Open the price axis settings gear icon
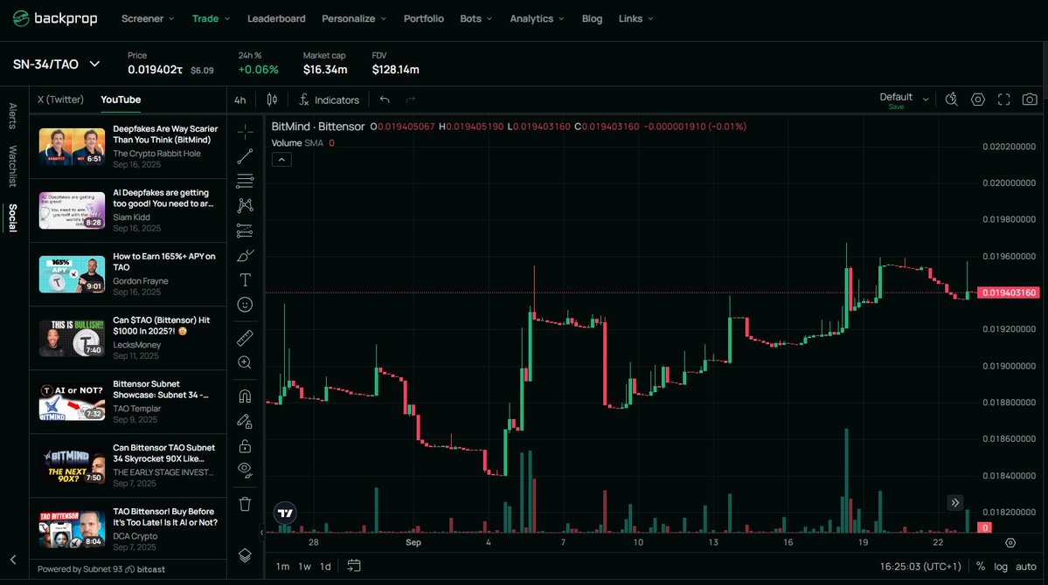 1010,543
